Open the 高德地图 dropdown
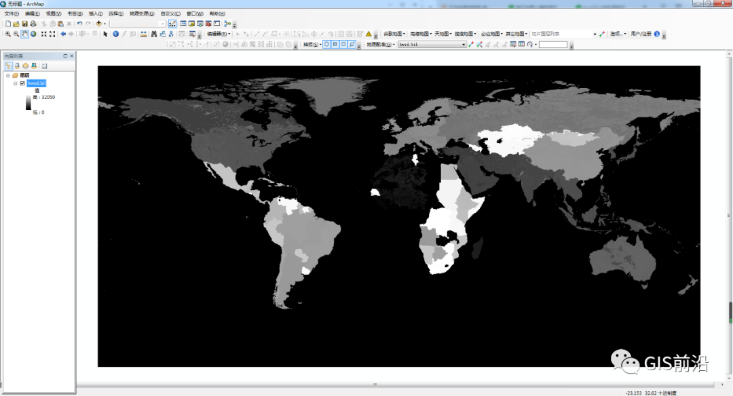 point(421,34)
